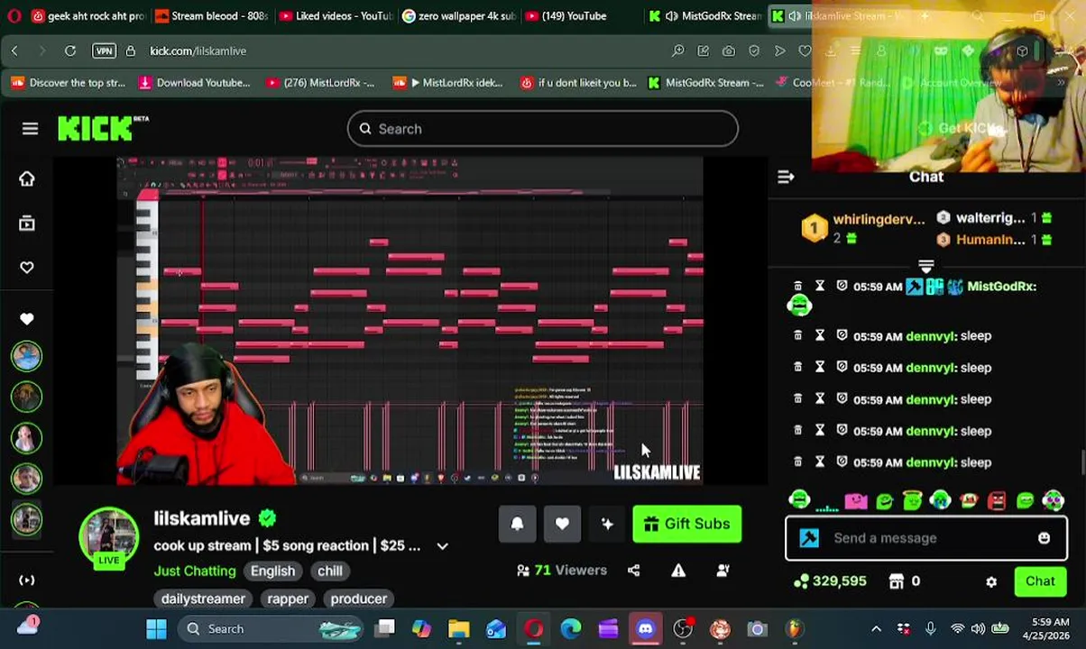The width and height of the screenshot is (1086, 649).
Task: Select the rapper tag
Action: tap(288, 599)
